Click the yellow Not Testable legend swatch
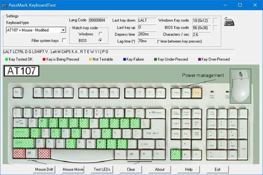 [x=90, y=59]
